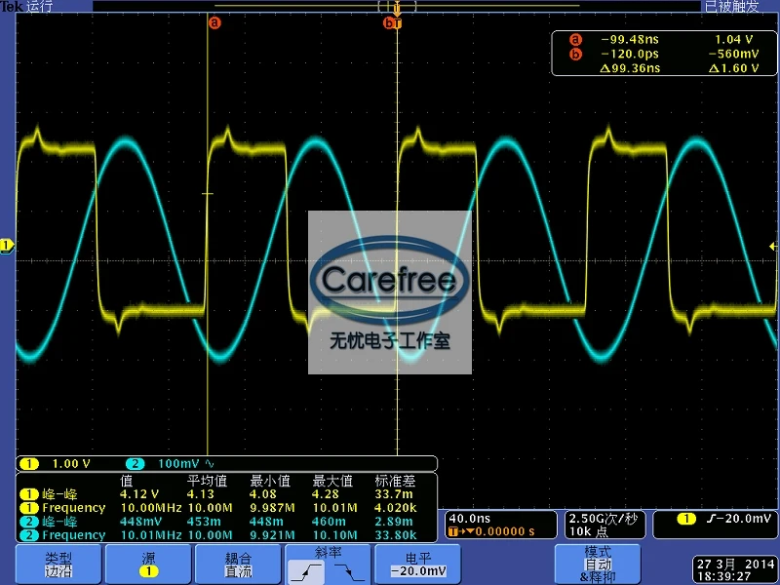Click the date time readout 27 3月 2014
Screen dimensions: 780x585
735,565
